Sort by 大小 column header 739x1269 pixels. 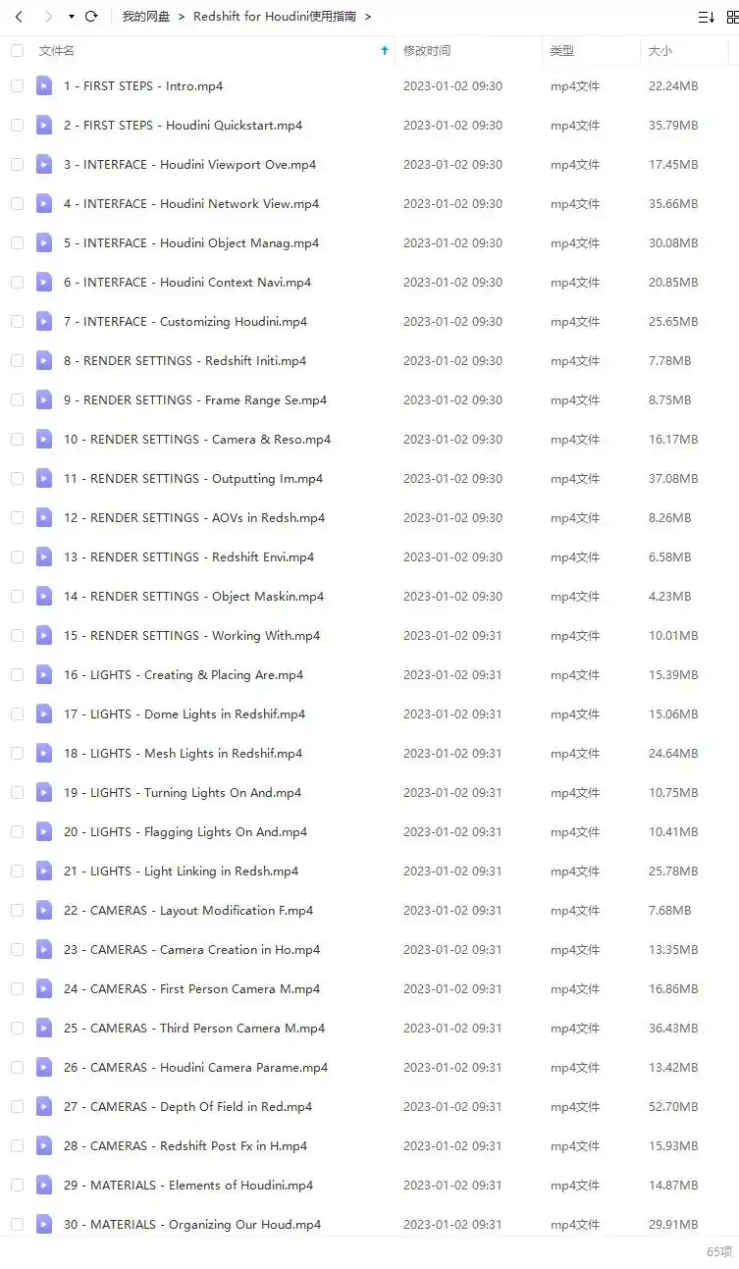coord(660,51)
